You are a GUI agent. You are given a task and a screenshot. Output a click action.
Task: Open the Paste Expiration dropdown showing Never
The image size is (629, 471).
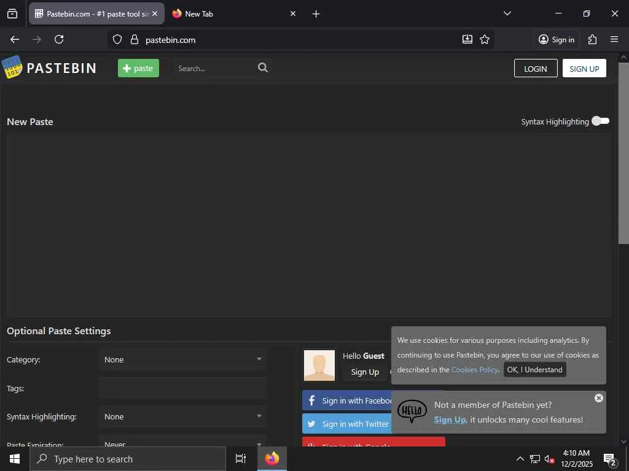(182, 442)
